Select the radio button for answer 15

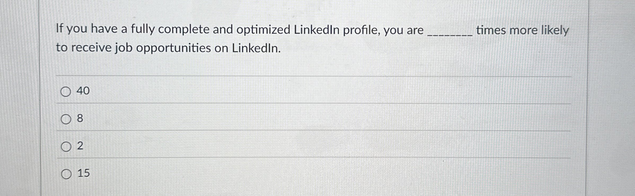click(66, 174)
